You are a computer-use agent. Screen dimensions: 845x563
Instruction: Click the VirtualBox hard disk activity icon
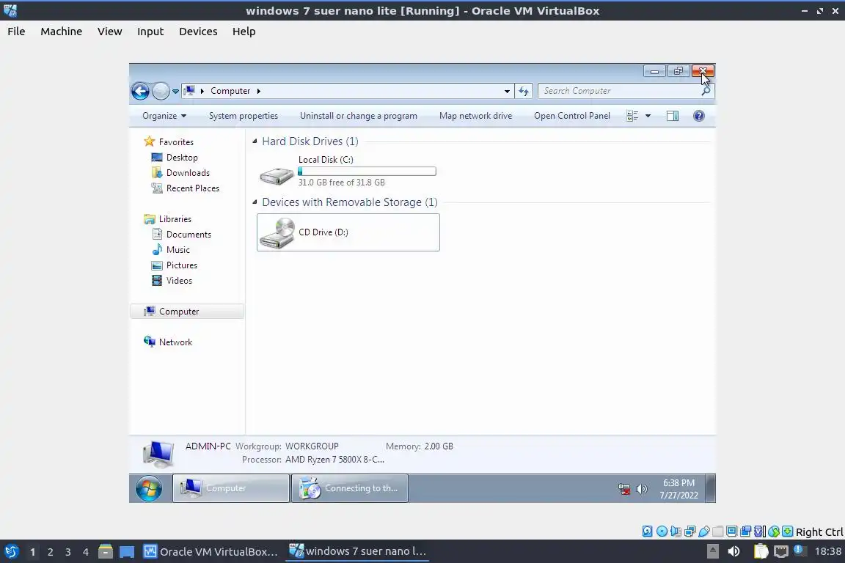[647, 531]
